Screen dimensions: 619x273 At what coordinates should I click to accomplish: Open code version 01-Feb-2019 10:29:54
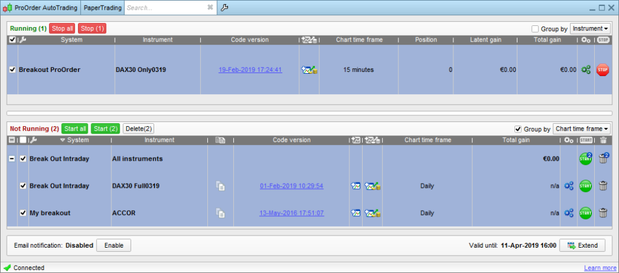click(292, 186)
